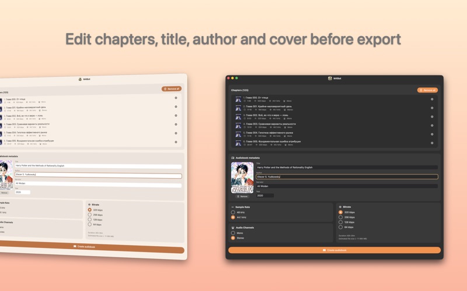Click 'Глава 000. От чтеца' title in dark window
Viewport: 467px width, 291px height.
coord(257,97)
